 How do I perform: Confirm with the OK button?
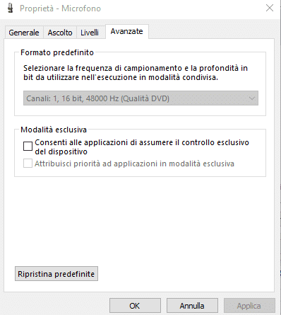(135, 306)
